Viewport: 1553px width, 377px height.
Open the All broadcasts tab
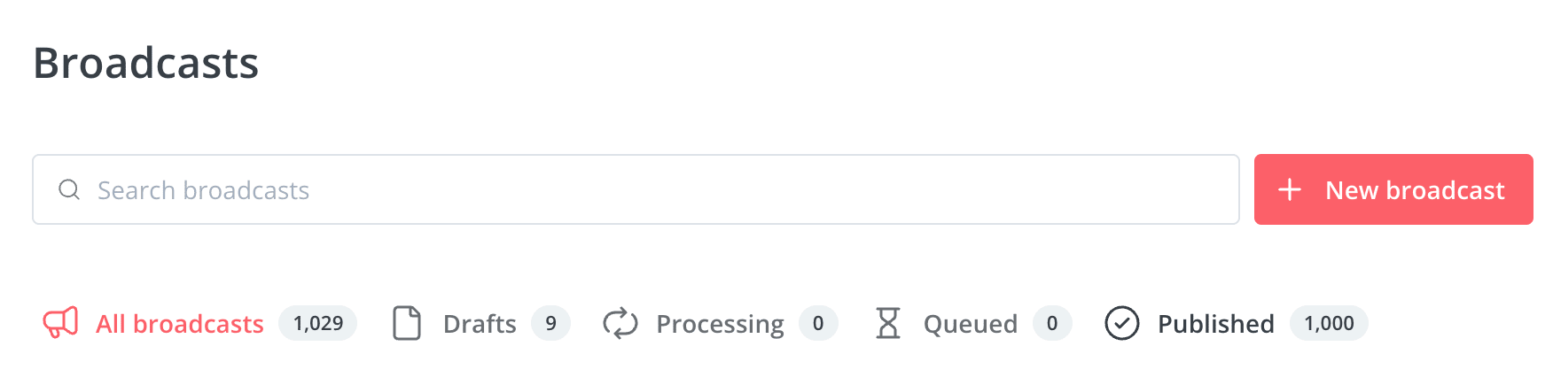[180, 324]
